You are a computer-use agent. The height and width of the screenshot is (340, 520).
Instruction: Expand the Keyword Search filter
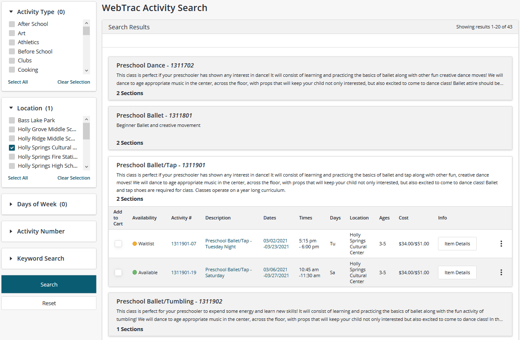pyautogui.click(x=40, y=259)
